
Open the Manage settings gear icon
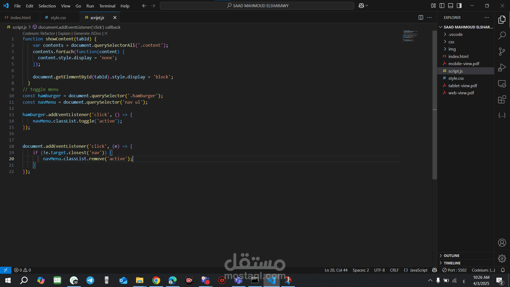(502, 258)
